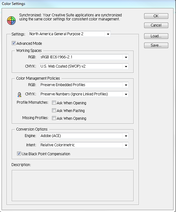
Task: Open the CMYK policy Preserve Numbers dropdown
Action: pos(84,94)
